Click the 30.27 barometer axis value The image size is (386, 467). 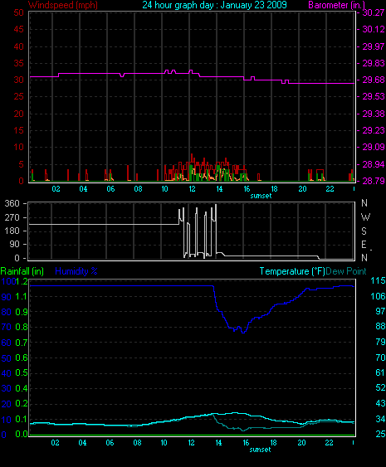coord(373,12)
